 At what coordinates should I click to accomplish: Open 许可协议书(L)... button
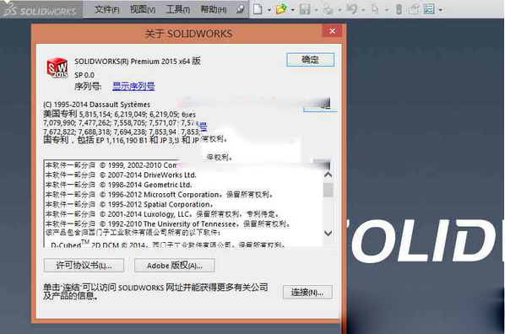point(84,266)
